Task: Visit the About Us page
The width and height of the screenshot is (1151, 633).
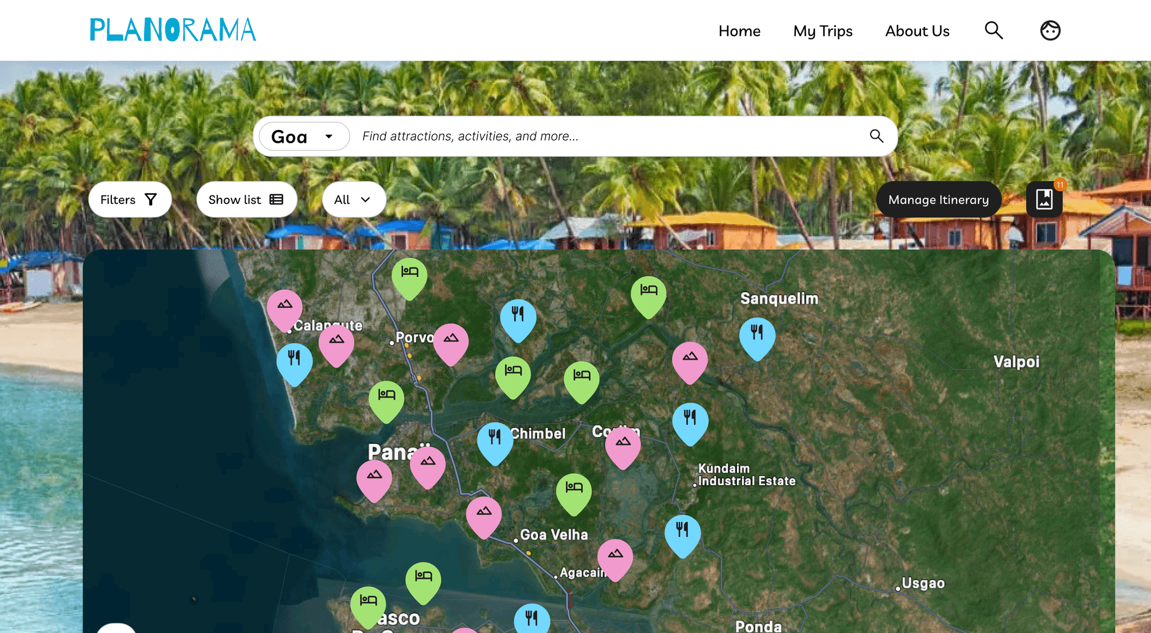Action: pos(917,31)
